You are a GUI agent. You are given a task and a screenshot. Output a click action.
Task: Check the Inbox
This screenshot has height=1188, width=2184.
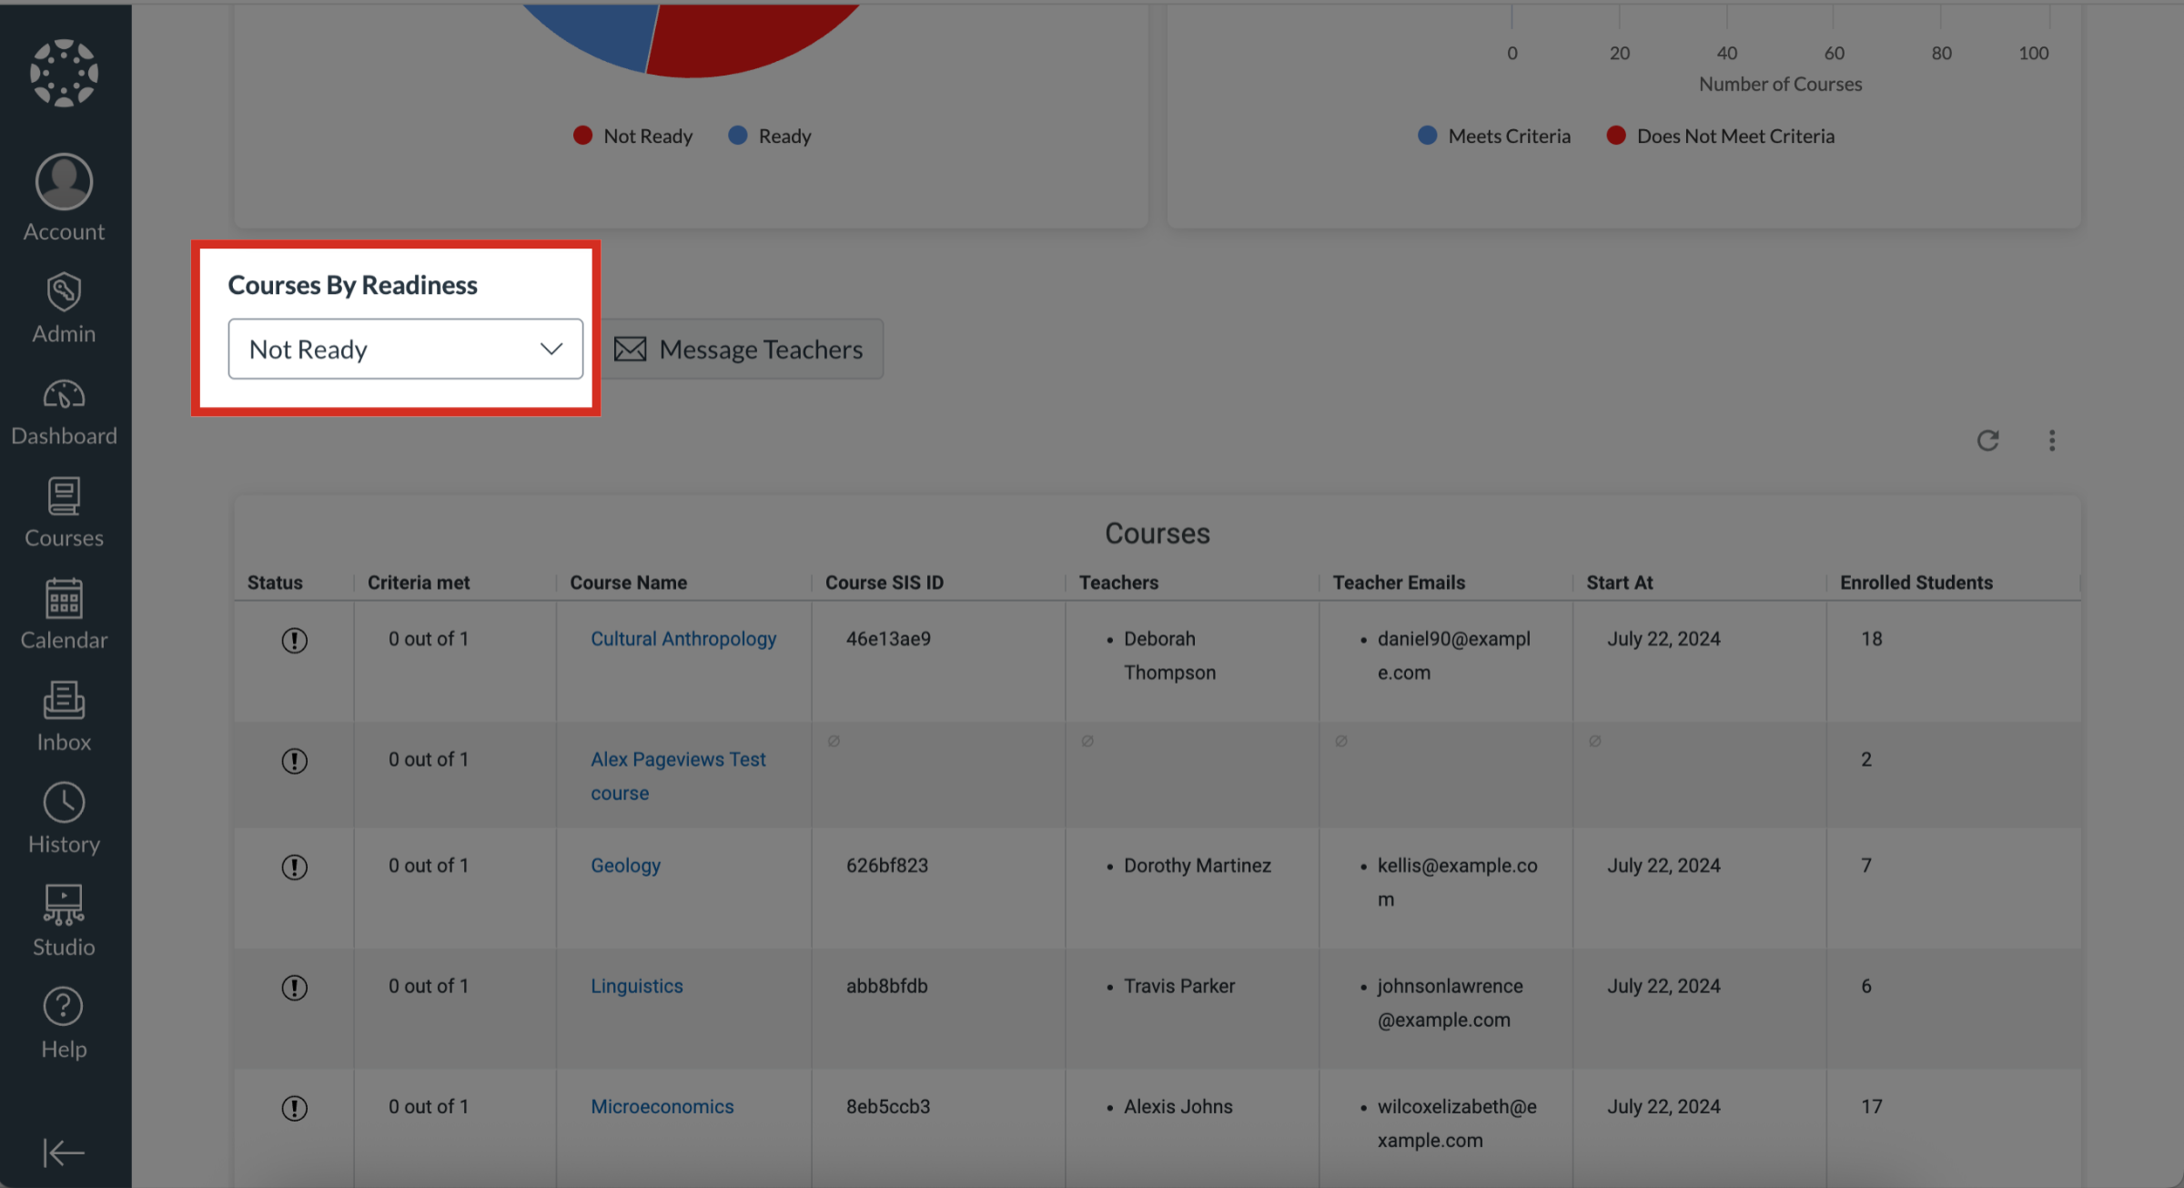click(63, 716)
